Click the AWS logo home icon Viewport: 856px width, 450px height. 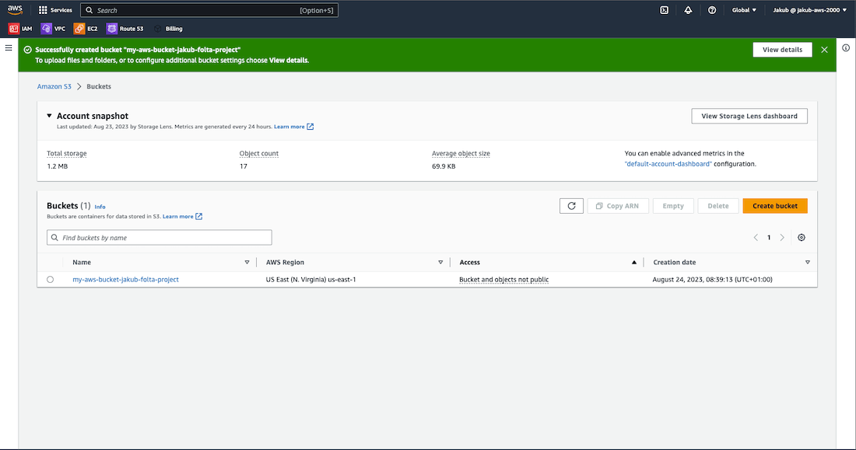16,10
